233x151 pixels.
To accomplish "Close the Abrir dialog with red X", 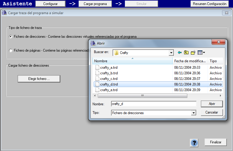I will (x=219, y=42).
